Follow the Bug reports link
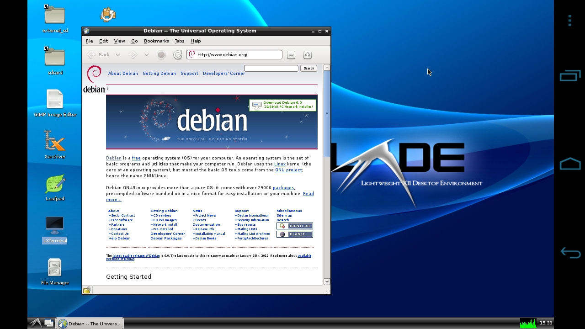Screen dimensions: 585x329 click(x=246, y=225)
